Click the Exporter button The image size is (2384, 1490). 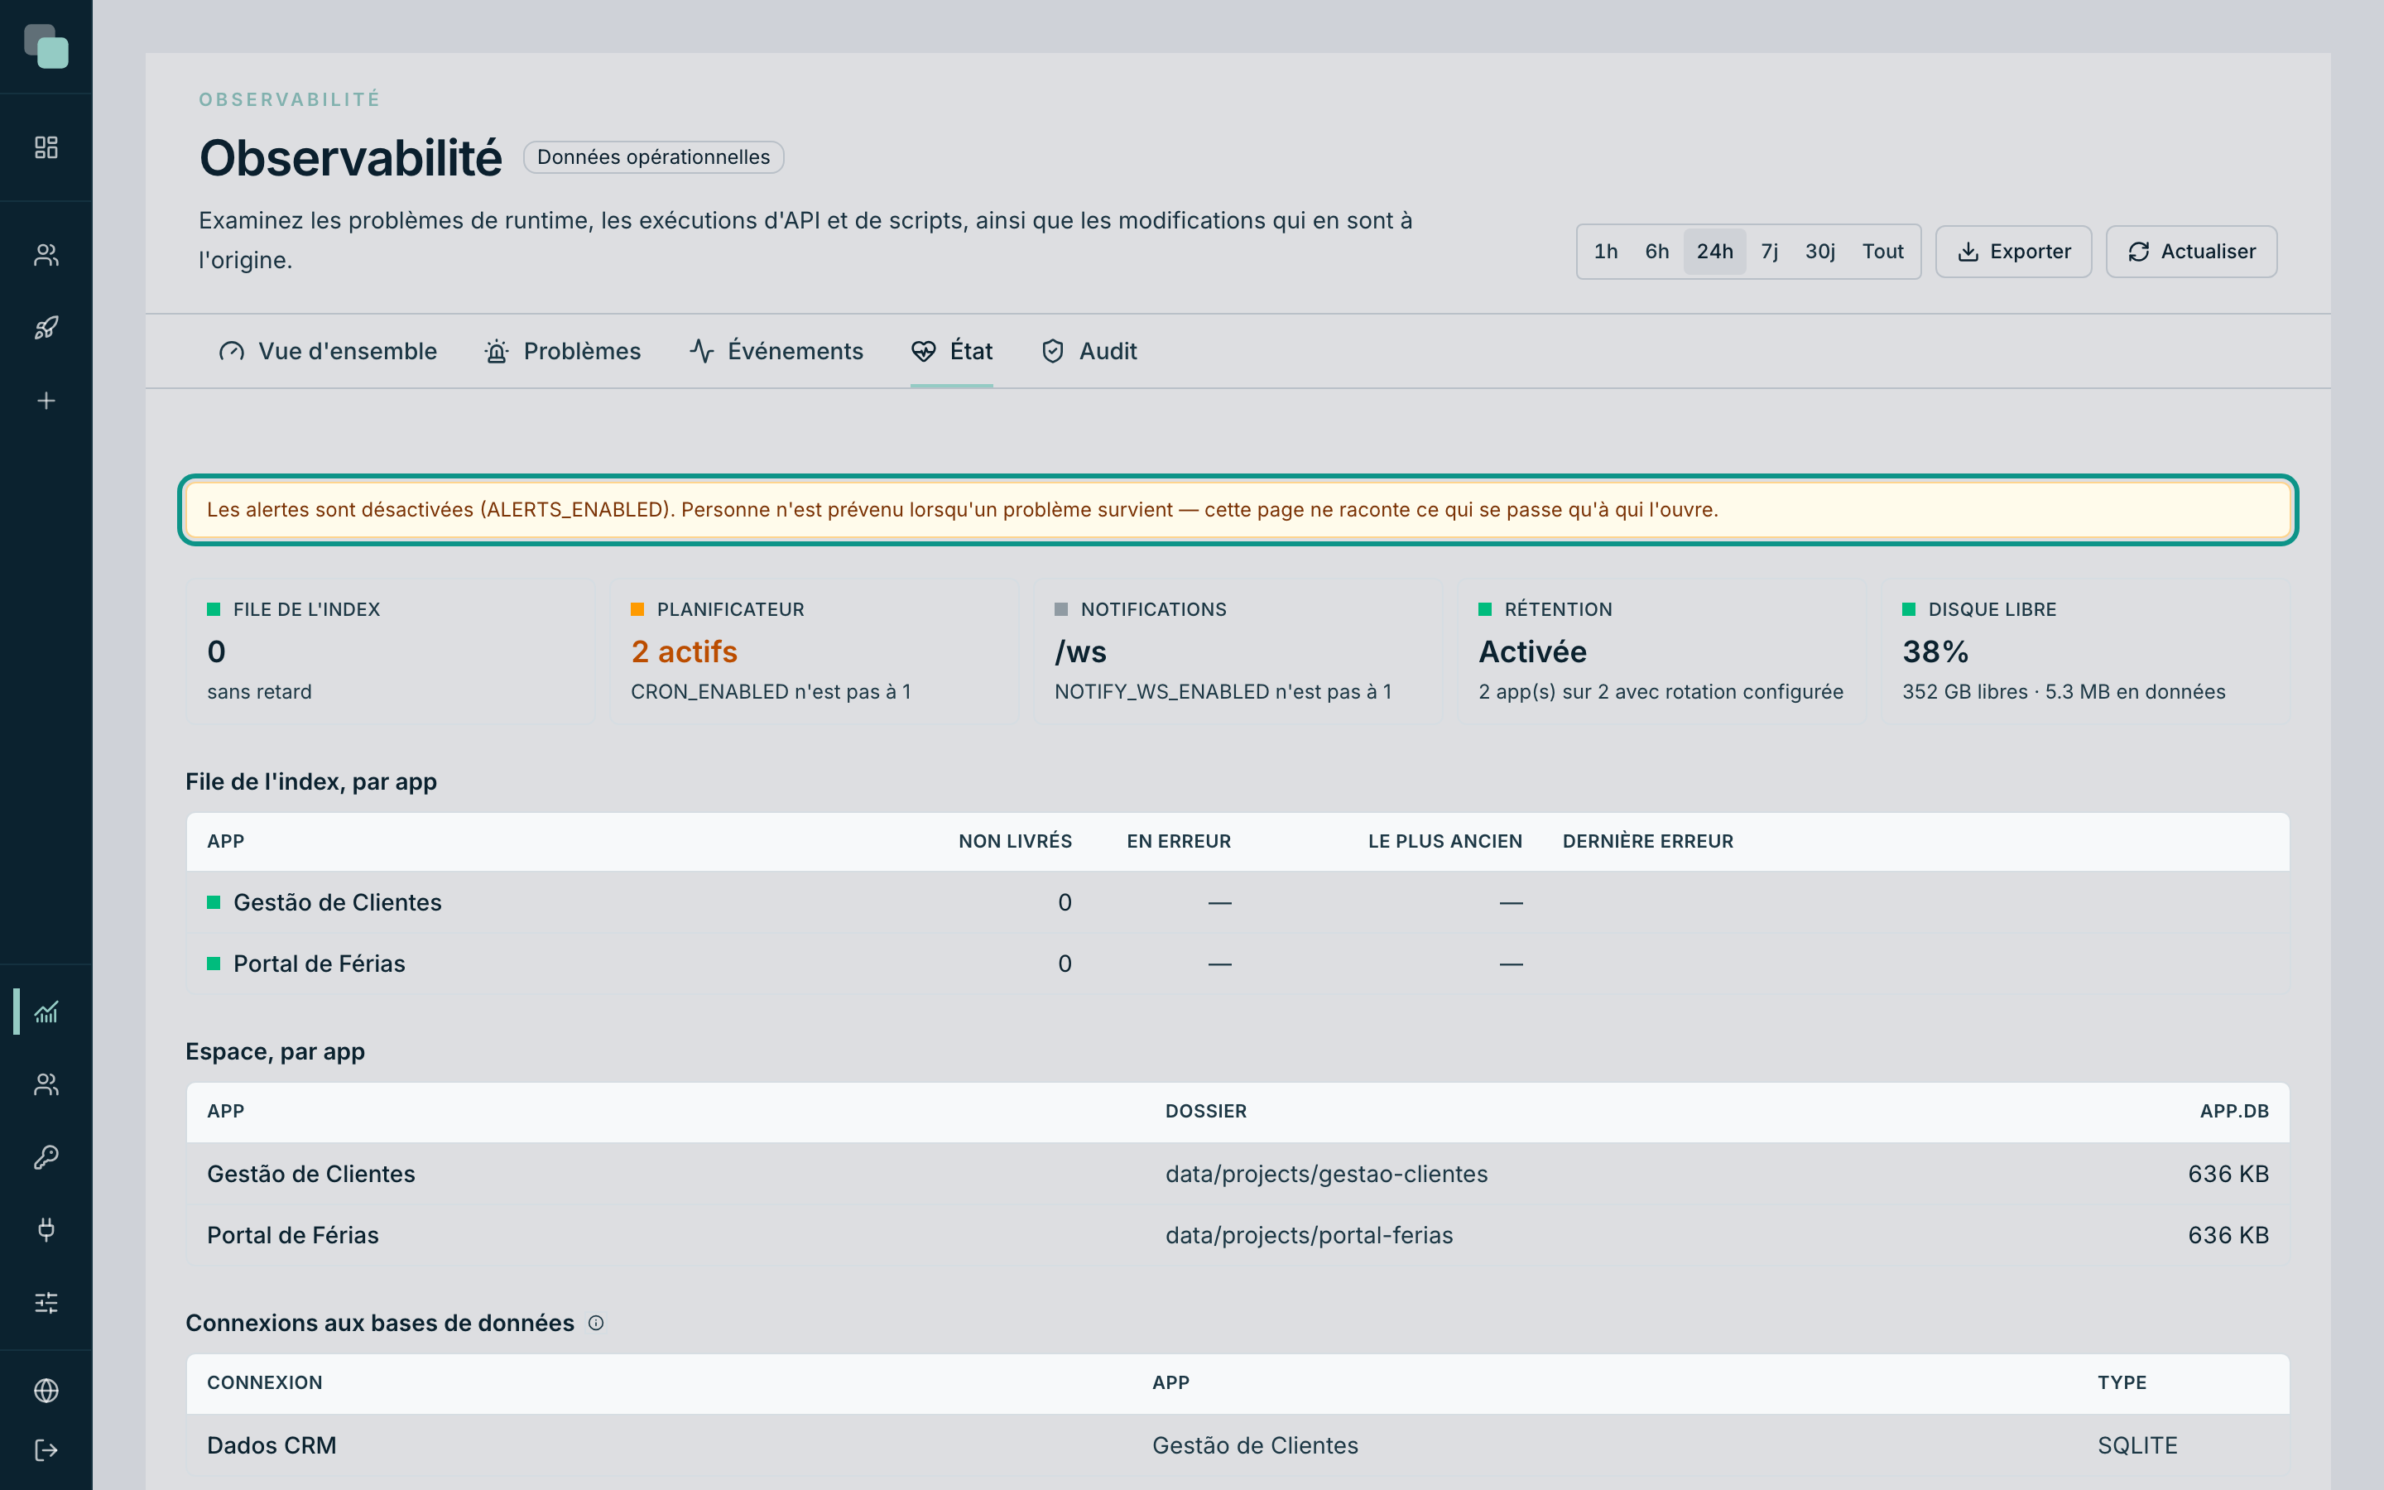(2014, 252)
